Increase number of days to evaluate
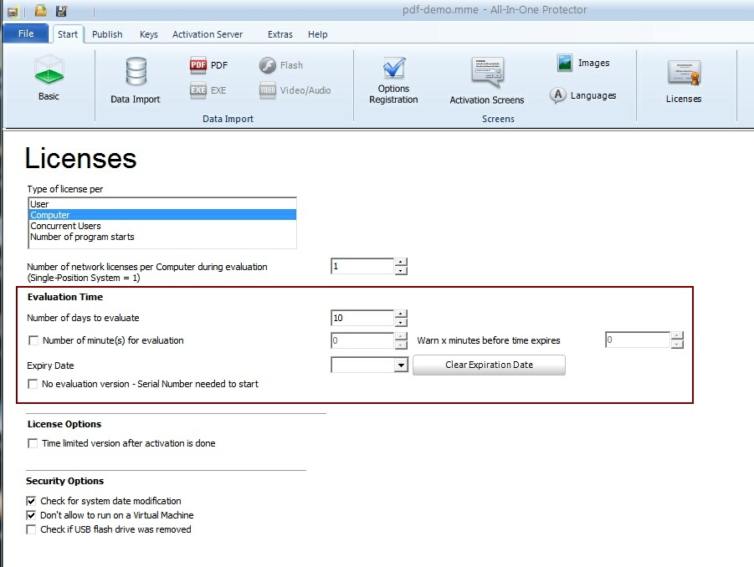 401,314
